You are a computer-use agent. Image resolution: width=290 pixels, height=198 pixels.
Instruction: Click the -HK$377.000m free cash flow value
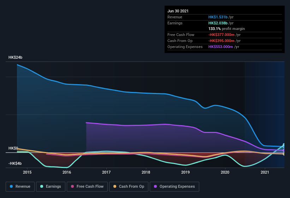[221, 35]
